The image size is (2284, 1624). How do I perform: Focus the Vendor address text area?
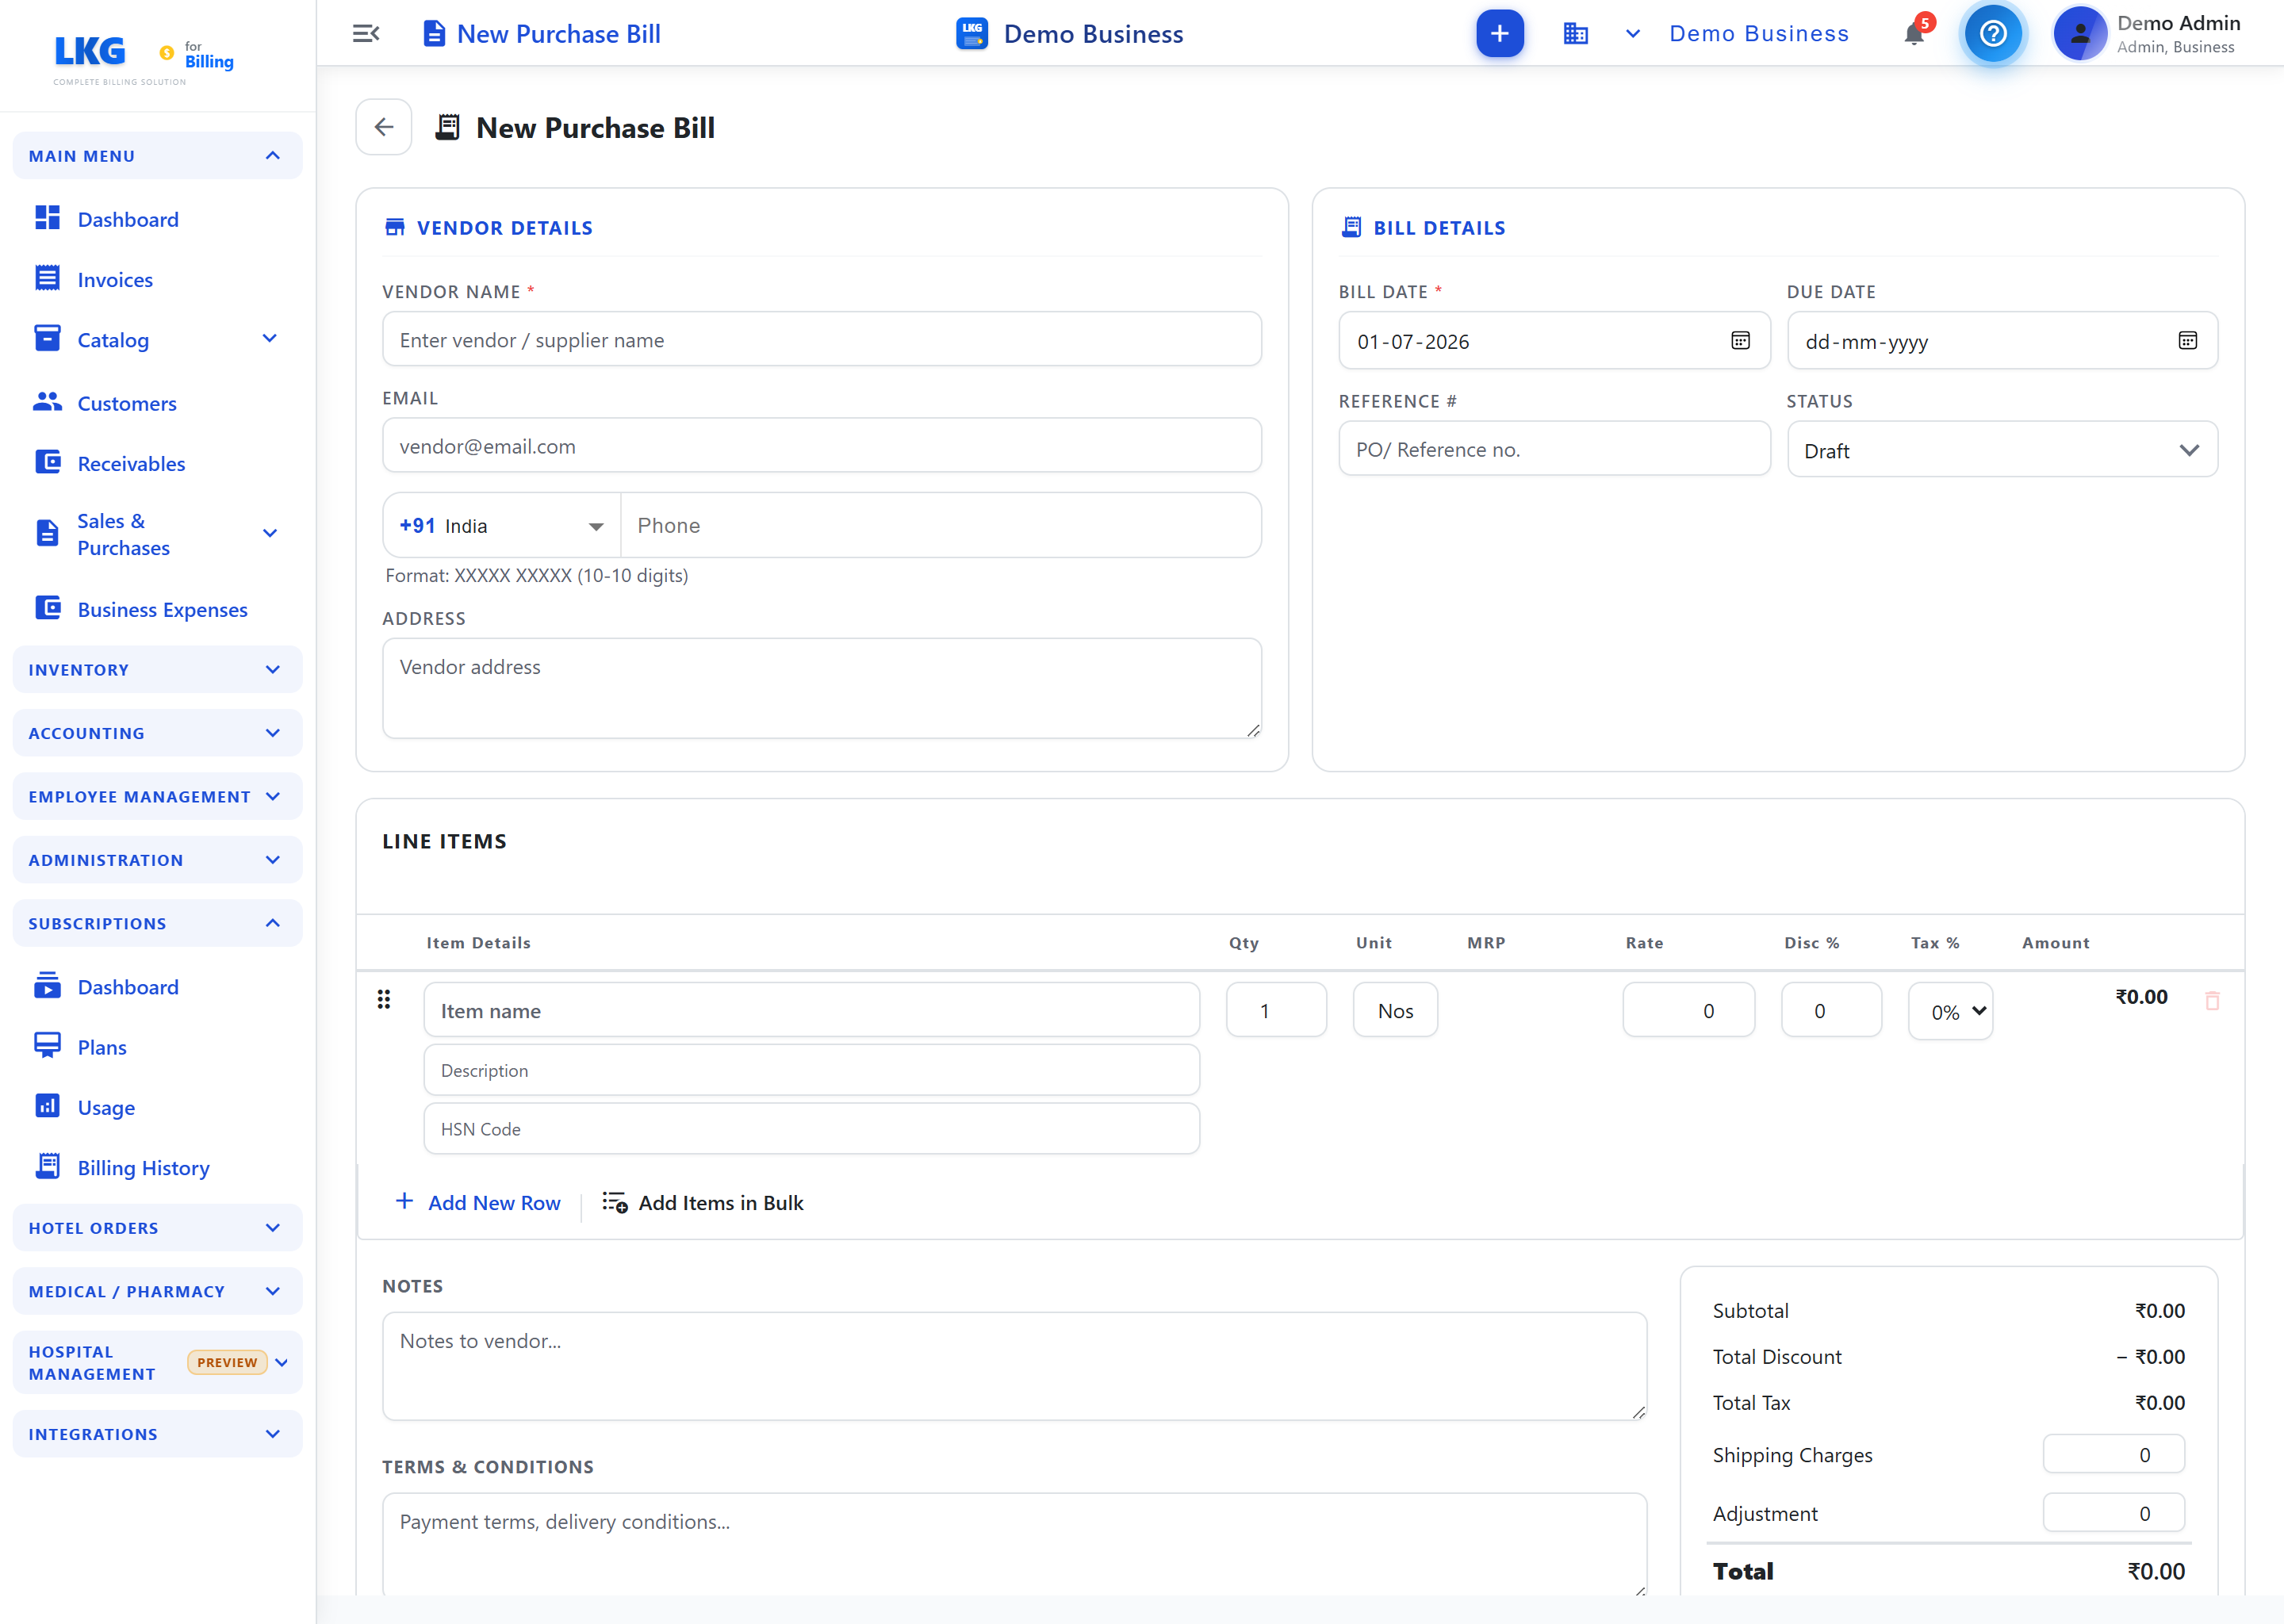pyautogui.click(x=821, y=688)
